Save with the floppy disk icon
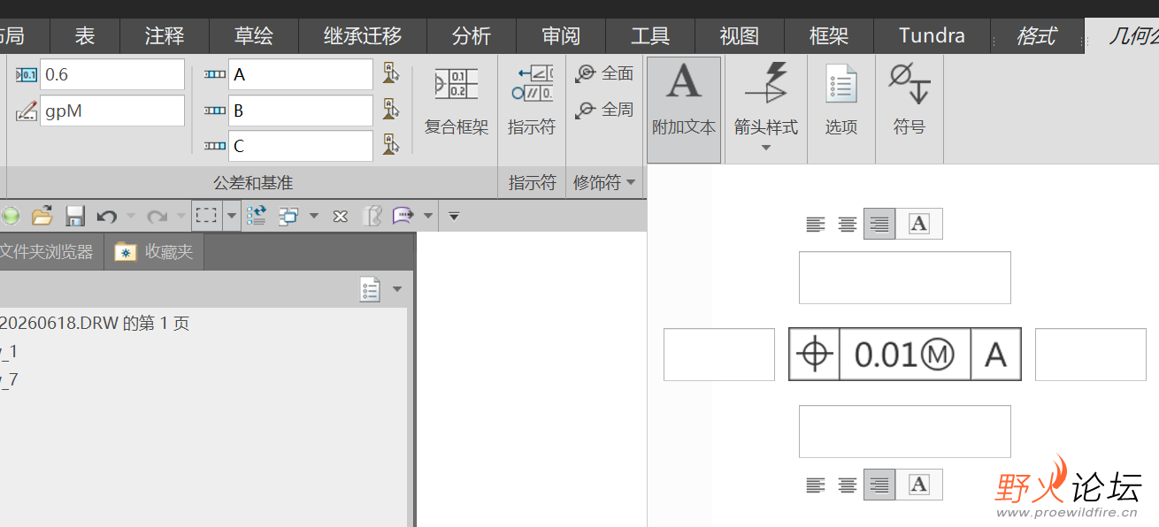 [75, 216]
